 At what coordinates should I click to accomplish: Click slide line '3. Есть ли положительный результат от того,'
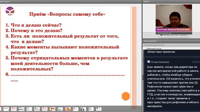[x=62, y=36]
